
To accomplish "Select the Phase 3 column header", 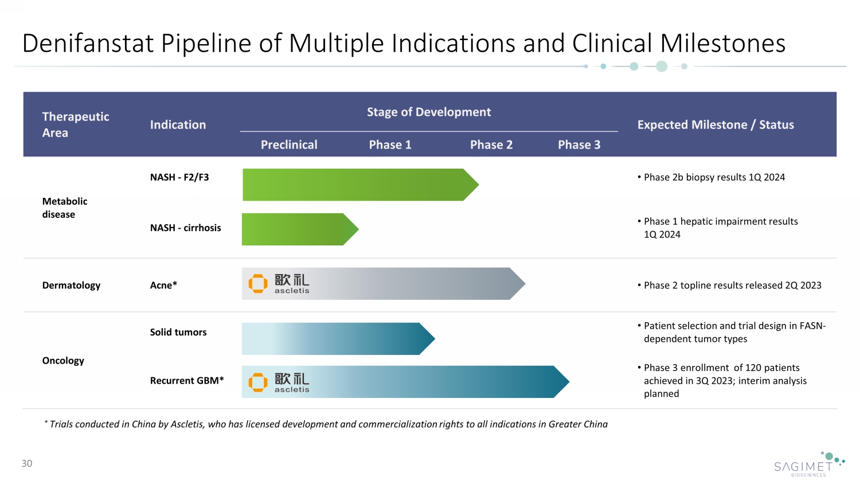I will (579, 145).
